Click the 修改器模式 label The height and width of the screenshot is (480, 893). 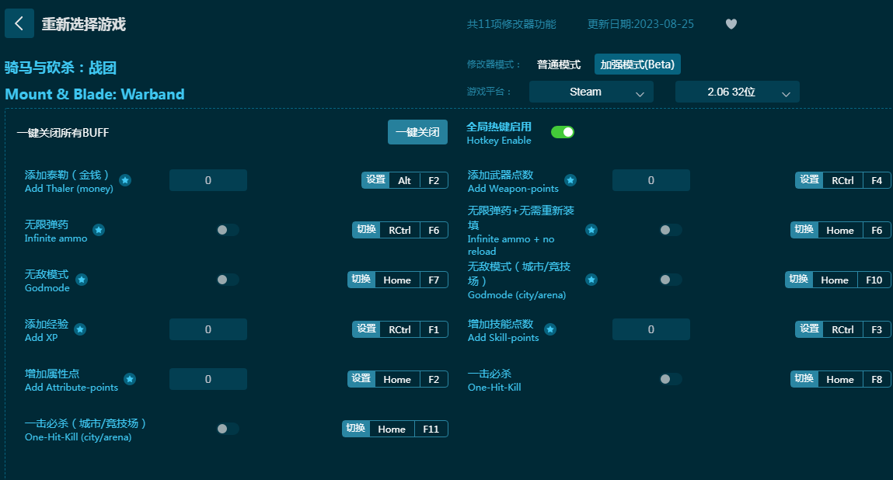[x=494, y=64]
